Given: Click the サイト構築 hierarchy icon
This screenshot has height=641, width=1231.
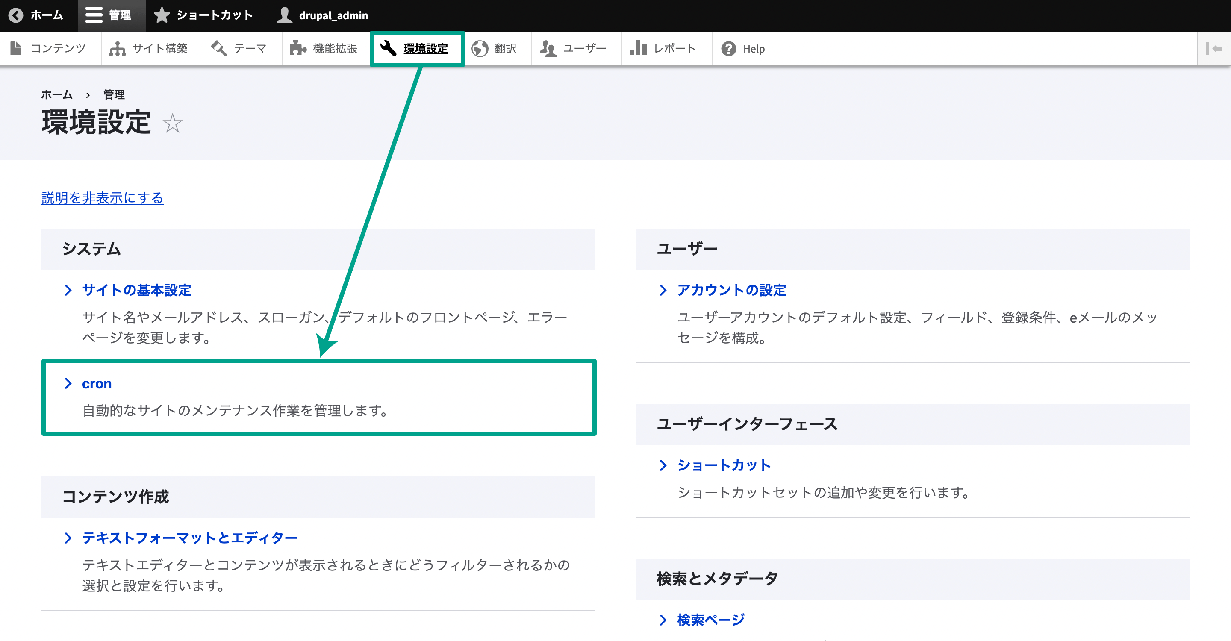Looking at the screenshot, I should click(117, 48).
